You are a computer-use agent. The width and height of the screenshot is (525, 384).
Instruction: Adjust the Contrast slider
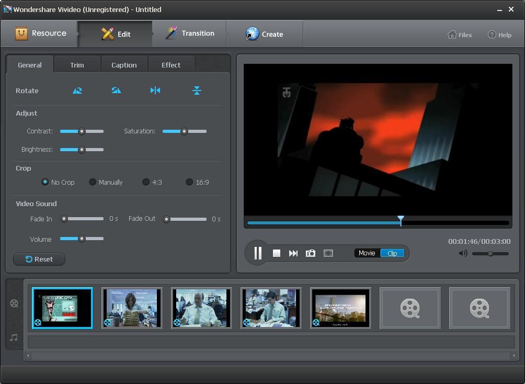(82, 131)
